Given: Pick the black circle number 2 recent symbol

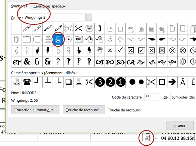Looking at the screenshot, I should tap(110, 82).
